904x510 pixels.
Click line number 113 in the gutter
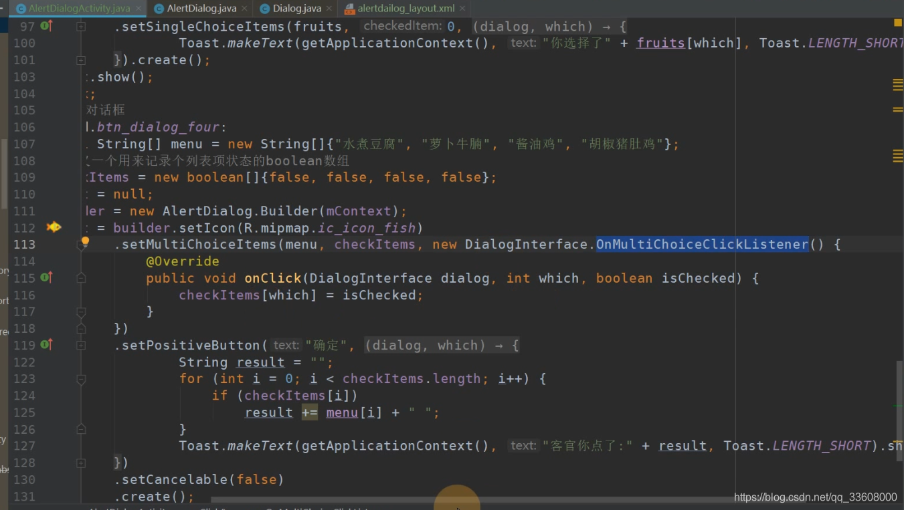[x=24, y=245]
